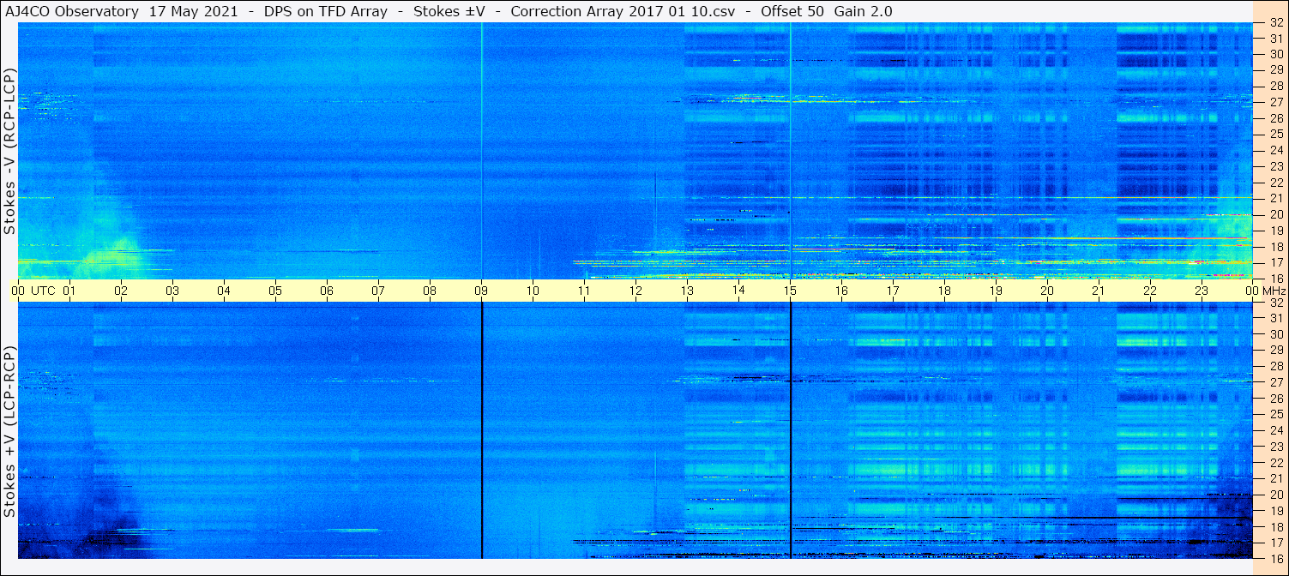Click the Offset 50 Gain 2.0 title text
This screenshot has height=576, width=1289.
coord(815,11)
